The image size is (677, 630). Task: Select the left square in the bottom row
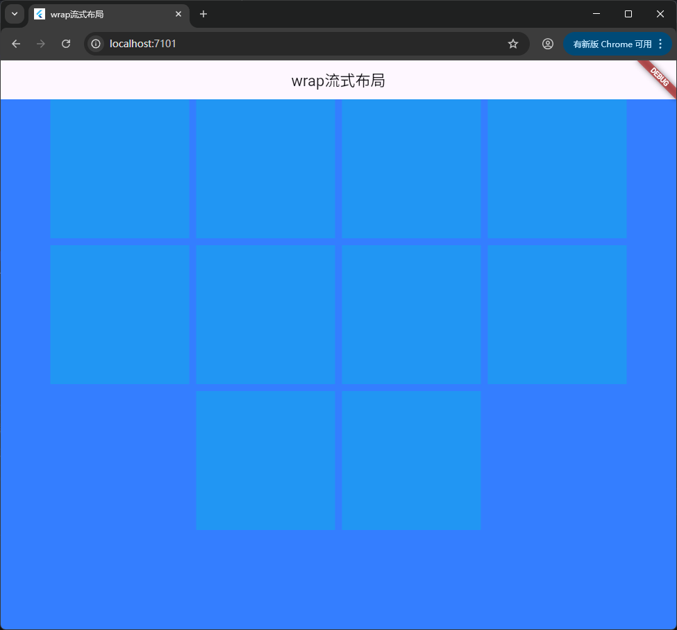coord(265,461)
